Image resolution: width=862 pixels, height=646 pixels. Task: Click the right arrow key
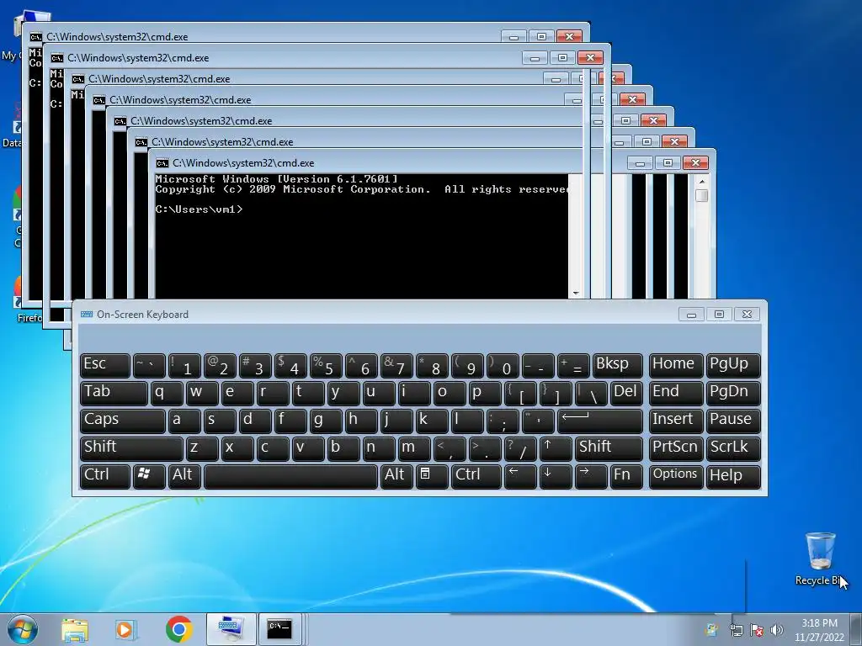click(x=591, y=476)
